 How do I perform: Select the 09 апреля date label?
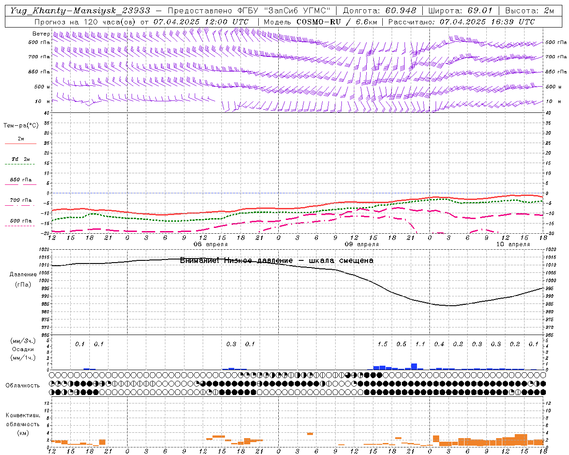[x=362, y=244]
